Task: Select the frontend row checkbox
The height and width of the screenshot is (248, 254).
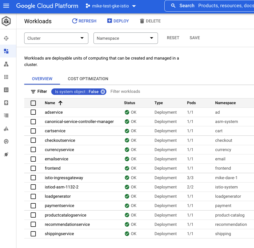Action: [x=33, y=168]
